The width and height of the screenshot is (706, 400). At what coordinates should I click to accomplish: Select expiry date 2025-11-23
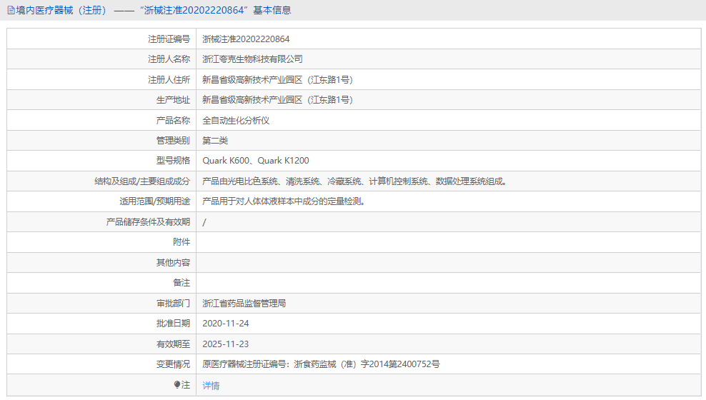pos(226,344)
